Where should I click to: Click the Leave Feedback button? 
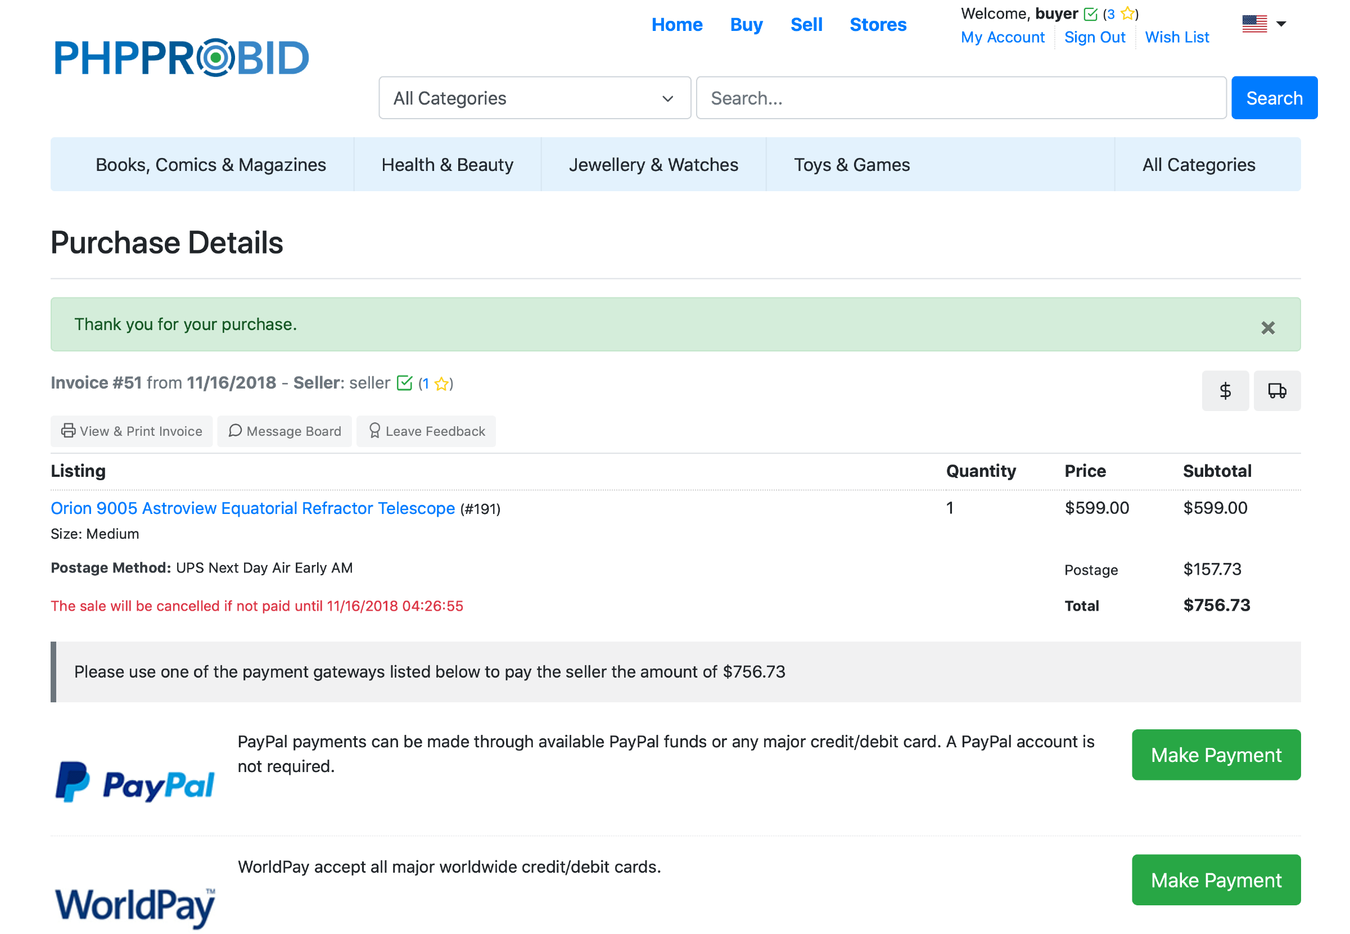click(426, 431)
